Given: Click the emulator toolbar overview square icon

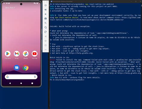Looking at the screenshot, I should (46, 45).
